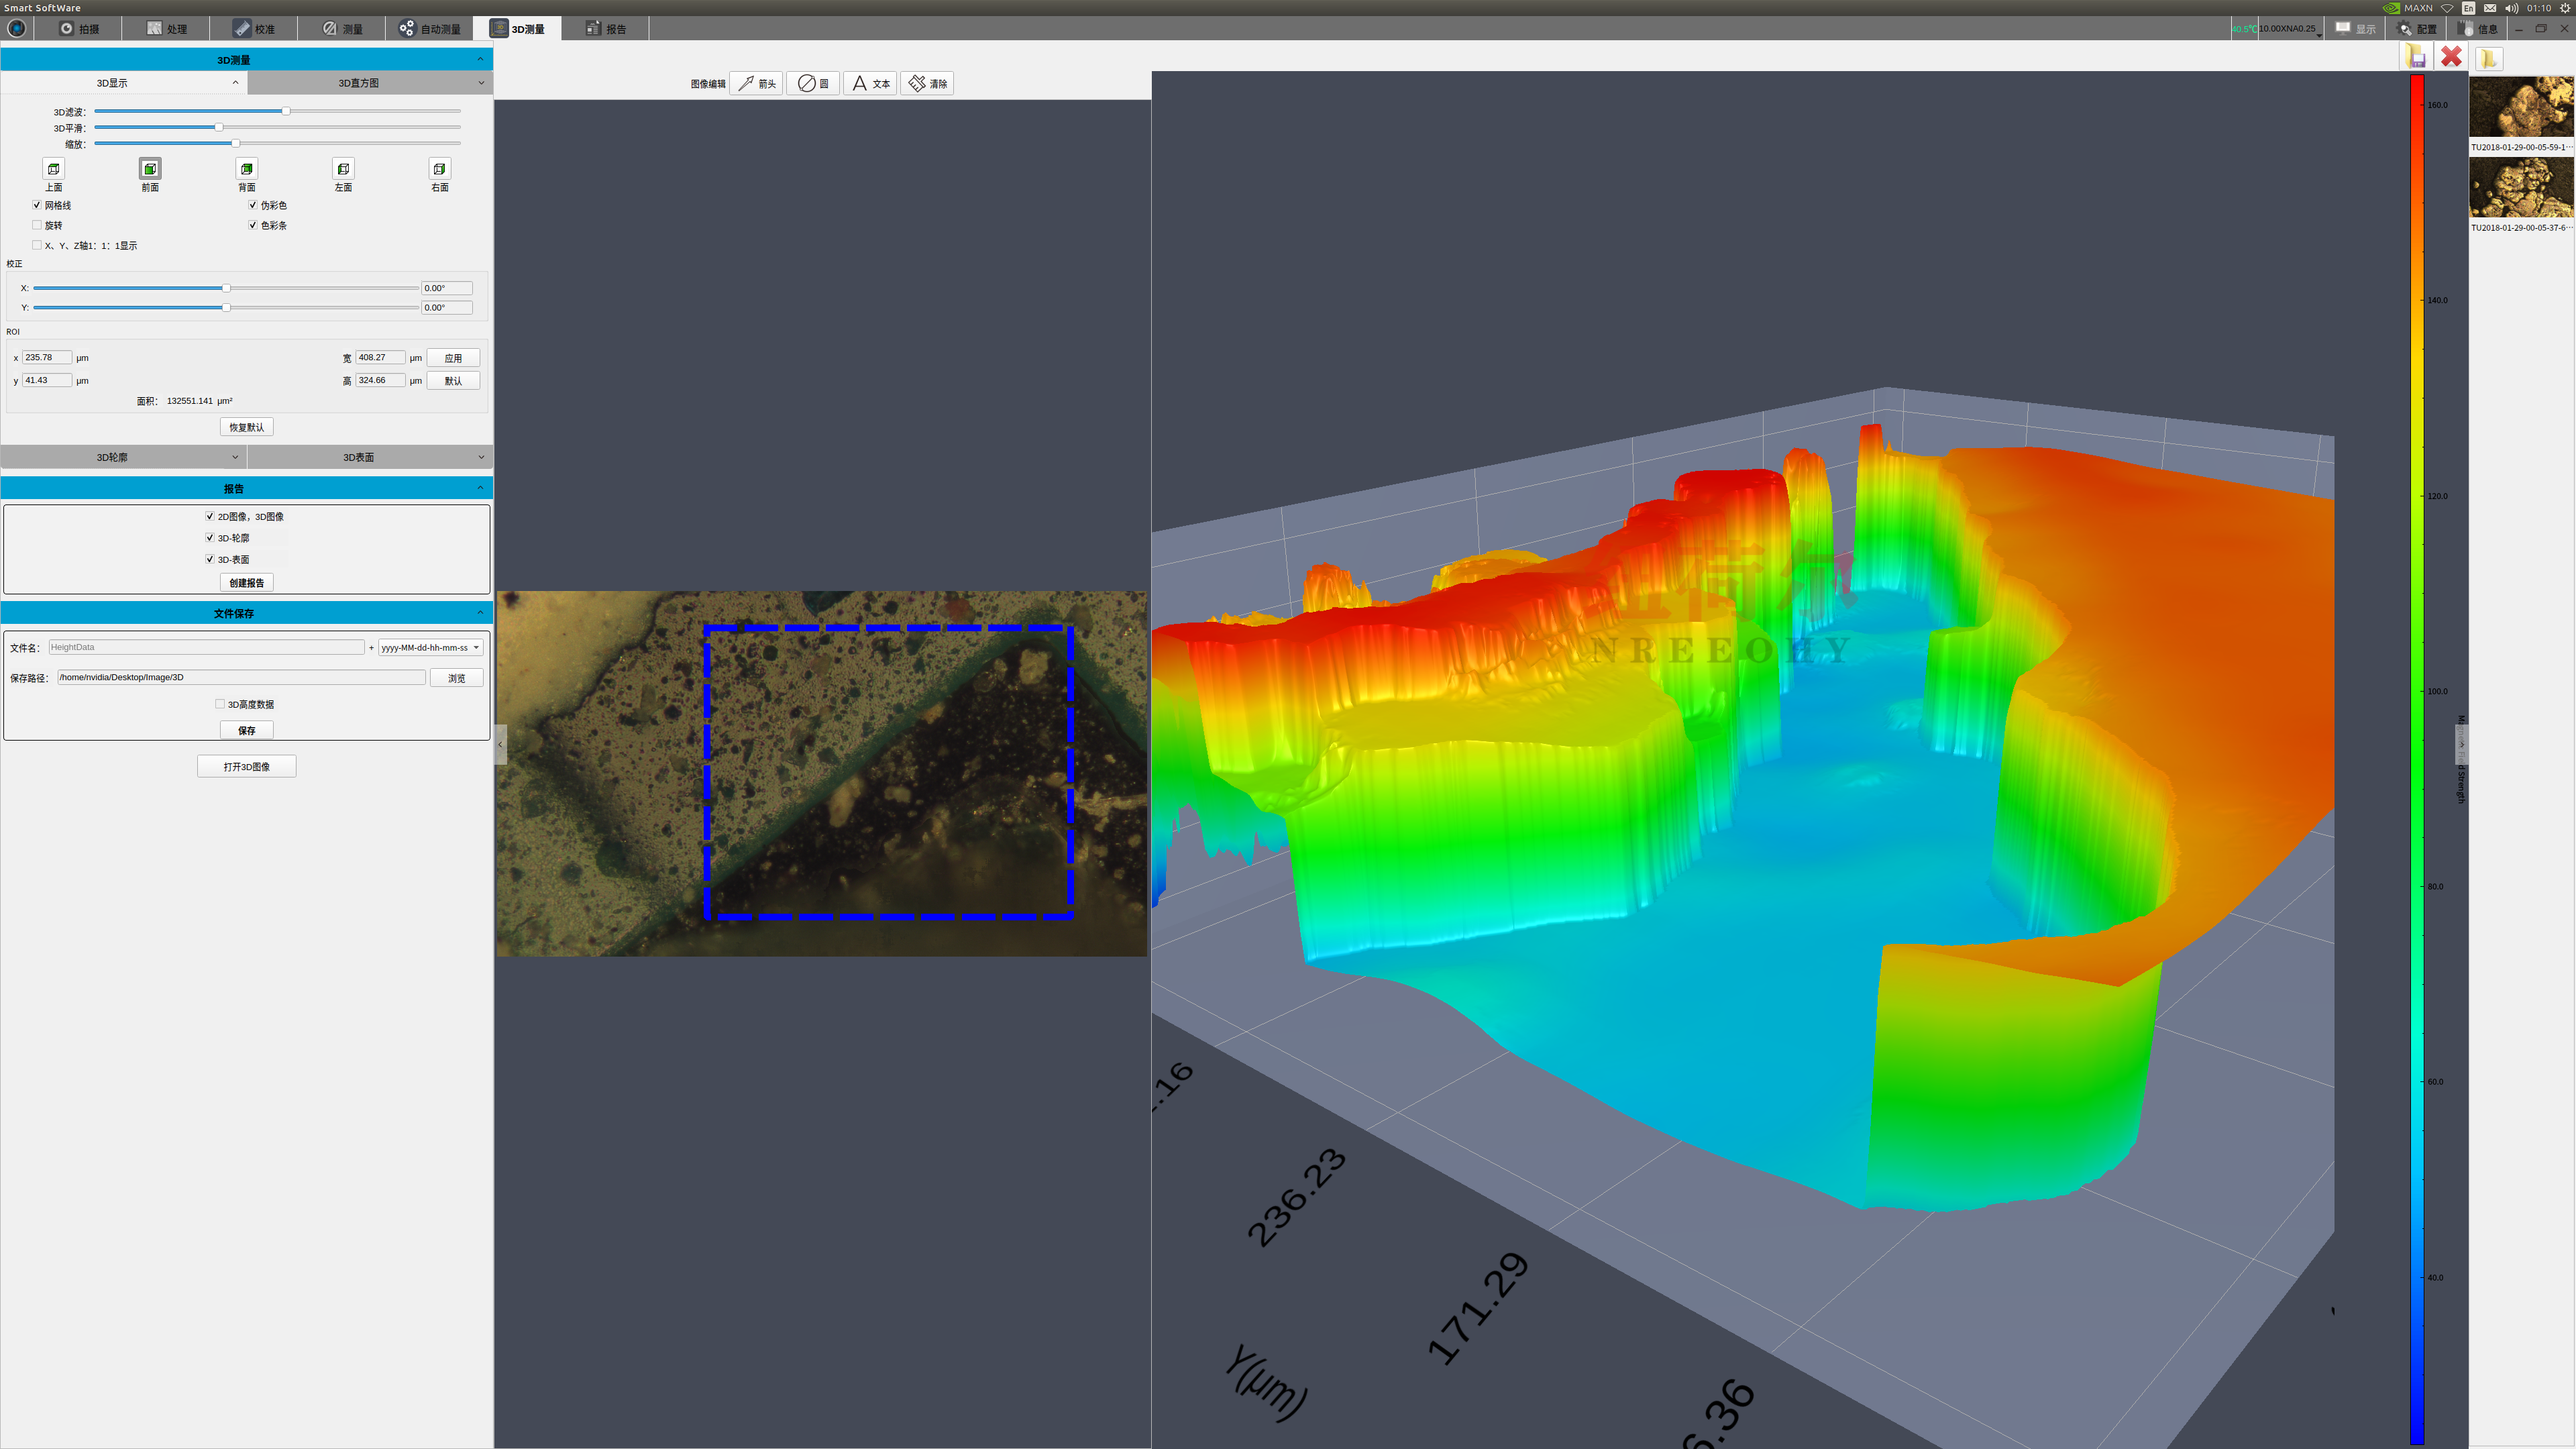Screen dimensions: 2576x1449
Task: Select the 左面 (left) view cube icon
Action: [343, 169]
